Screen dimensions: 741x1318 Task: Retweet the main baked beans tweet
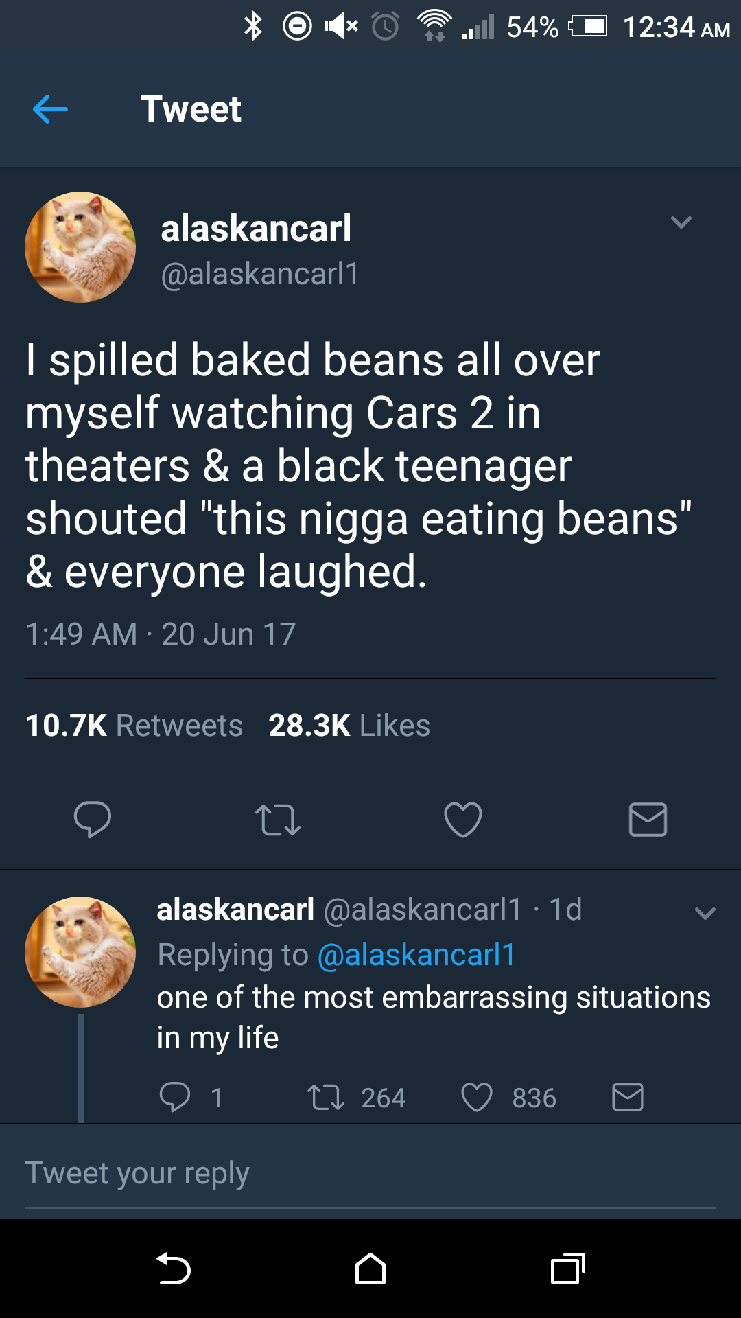click(277, 819)
